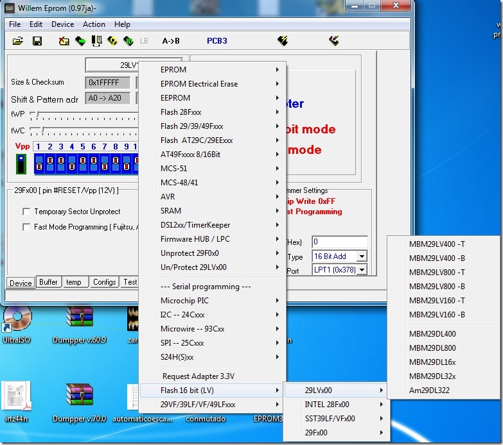The height and width of the screenshot is (445, 503).
Task: Click the A->B toolbar button
Action: (x=171, y=41)
